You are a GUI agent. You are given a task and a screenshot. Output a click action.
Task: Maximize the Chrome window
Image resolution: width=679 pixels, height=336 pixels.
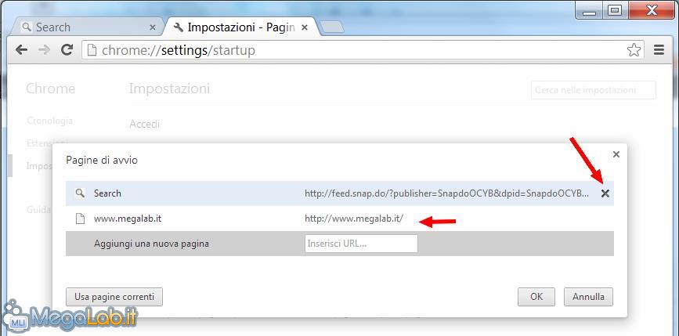[615, 10]
